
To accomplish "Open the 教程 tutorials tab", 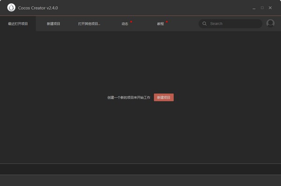I will point(160,24).
